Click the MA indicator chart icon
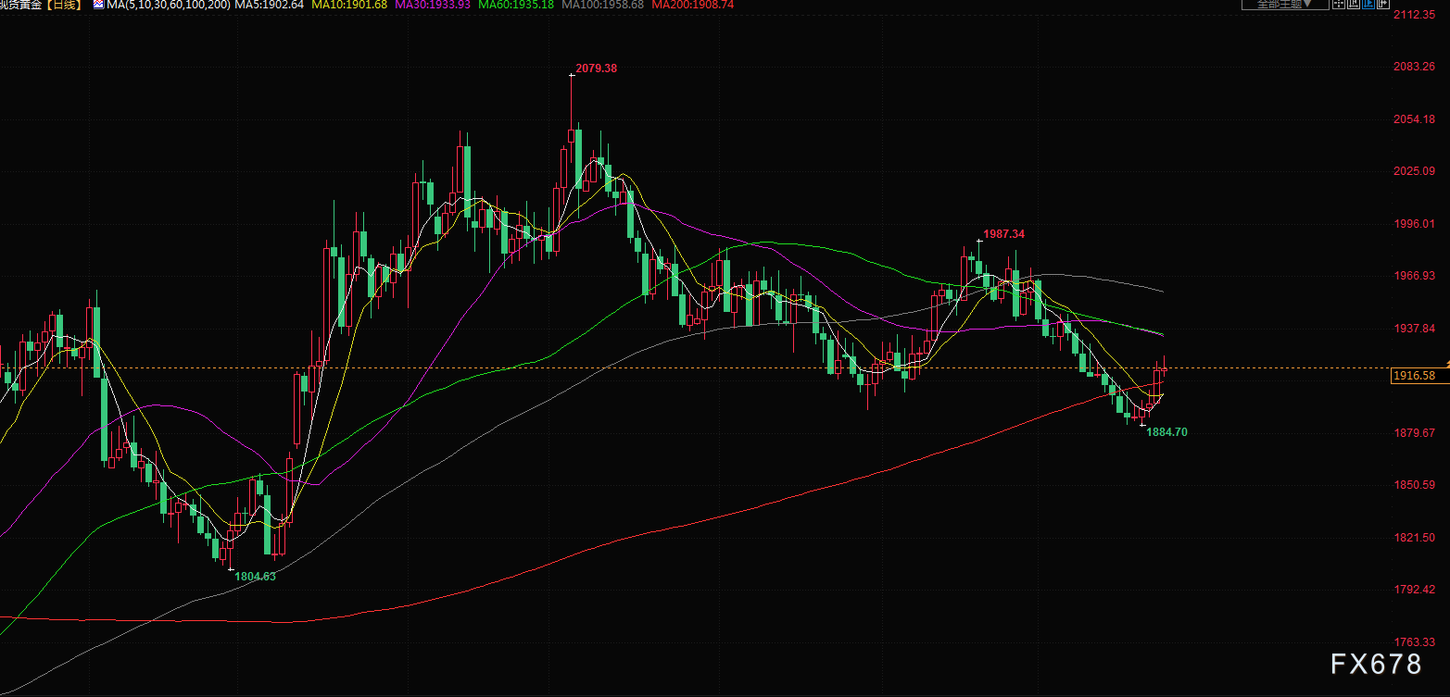 (x=98, y=5)
